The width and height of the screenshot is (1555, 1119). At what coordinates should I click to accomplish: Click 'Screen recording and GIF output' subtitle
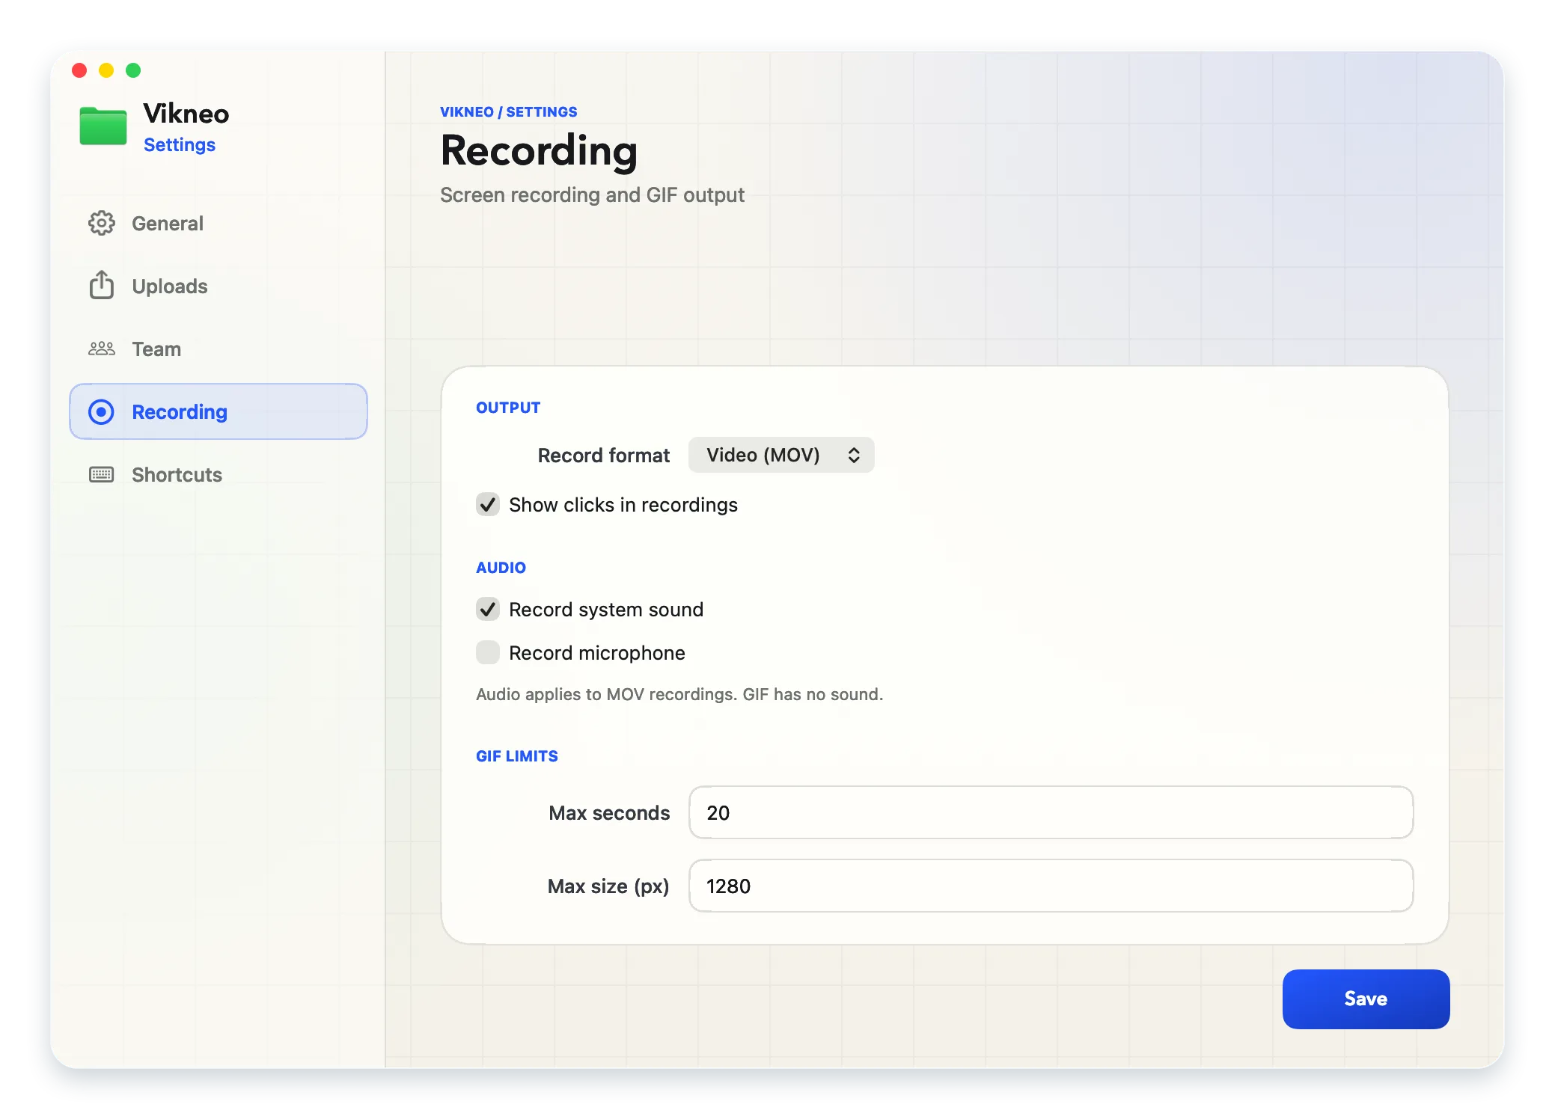(592, 195)
